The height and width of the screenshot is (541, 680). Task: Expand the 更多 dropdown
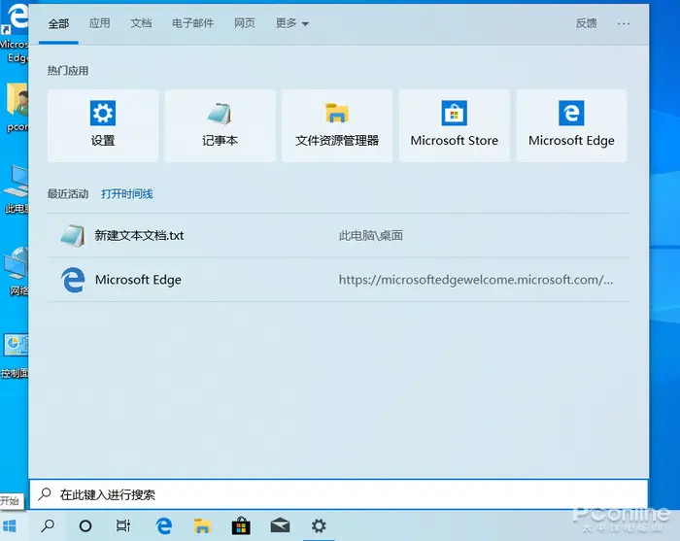291,23
